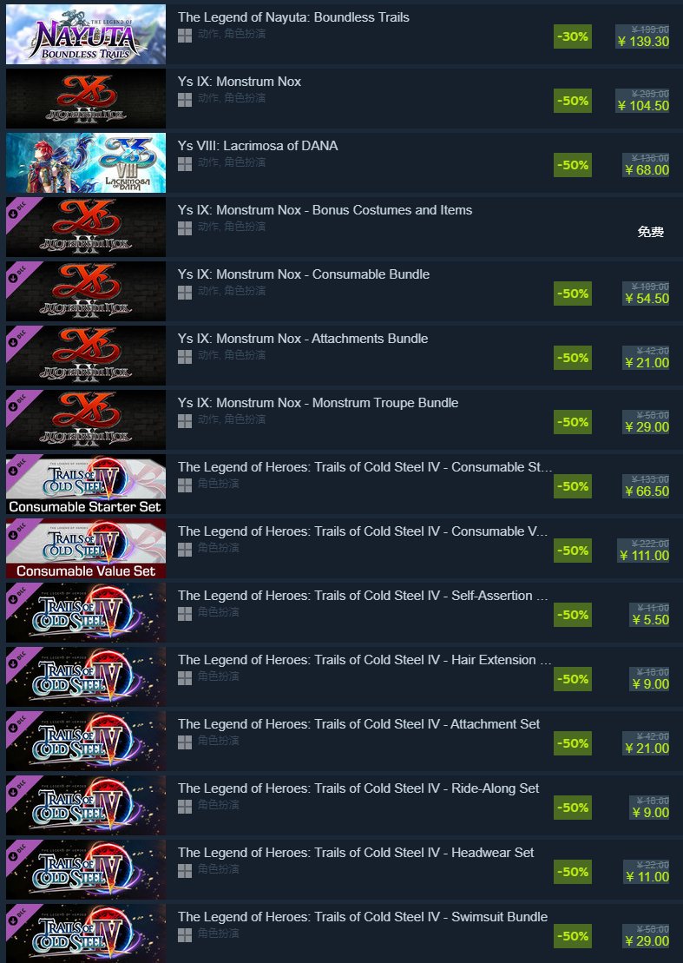Click the 免费 price label for Bonus Costumes
The image size is (683, 963).
pyautogui.click(x=651, y=232)
